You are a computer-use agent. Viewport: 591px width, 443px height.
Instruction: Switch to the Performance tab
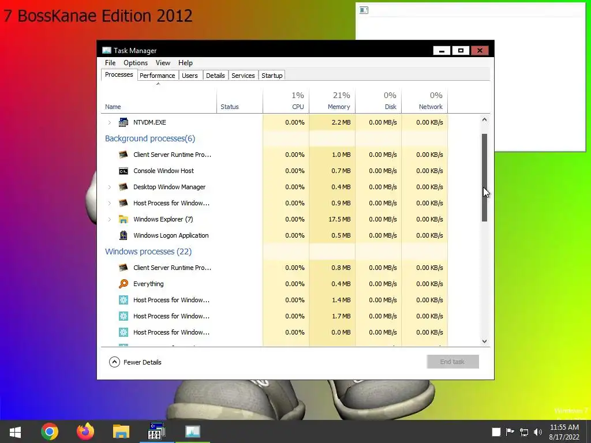tap(157, 76)
